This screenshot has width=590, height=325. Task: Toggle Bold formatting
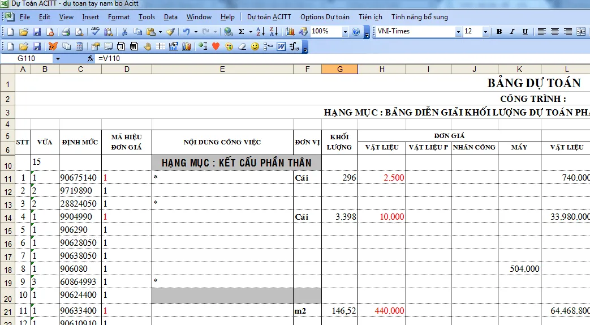499,32
